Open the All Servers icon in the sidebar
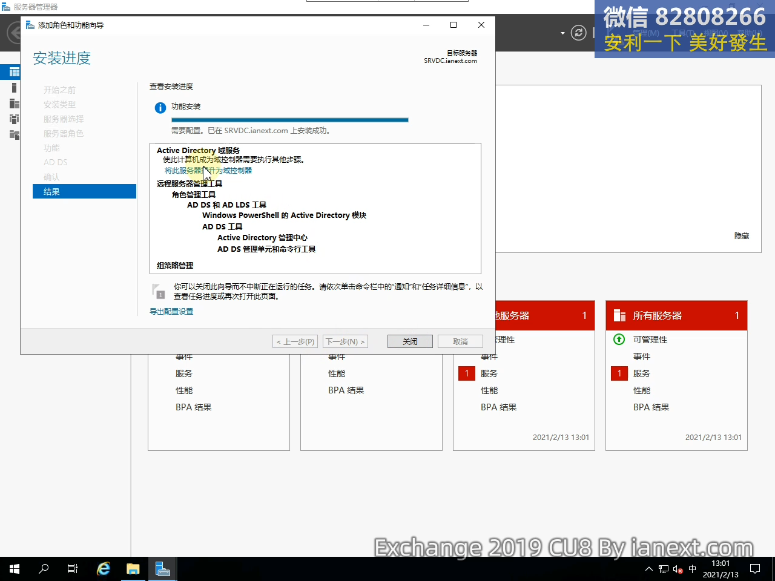 pos(15,103)
